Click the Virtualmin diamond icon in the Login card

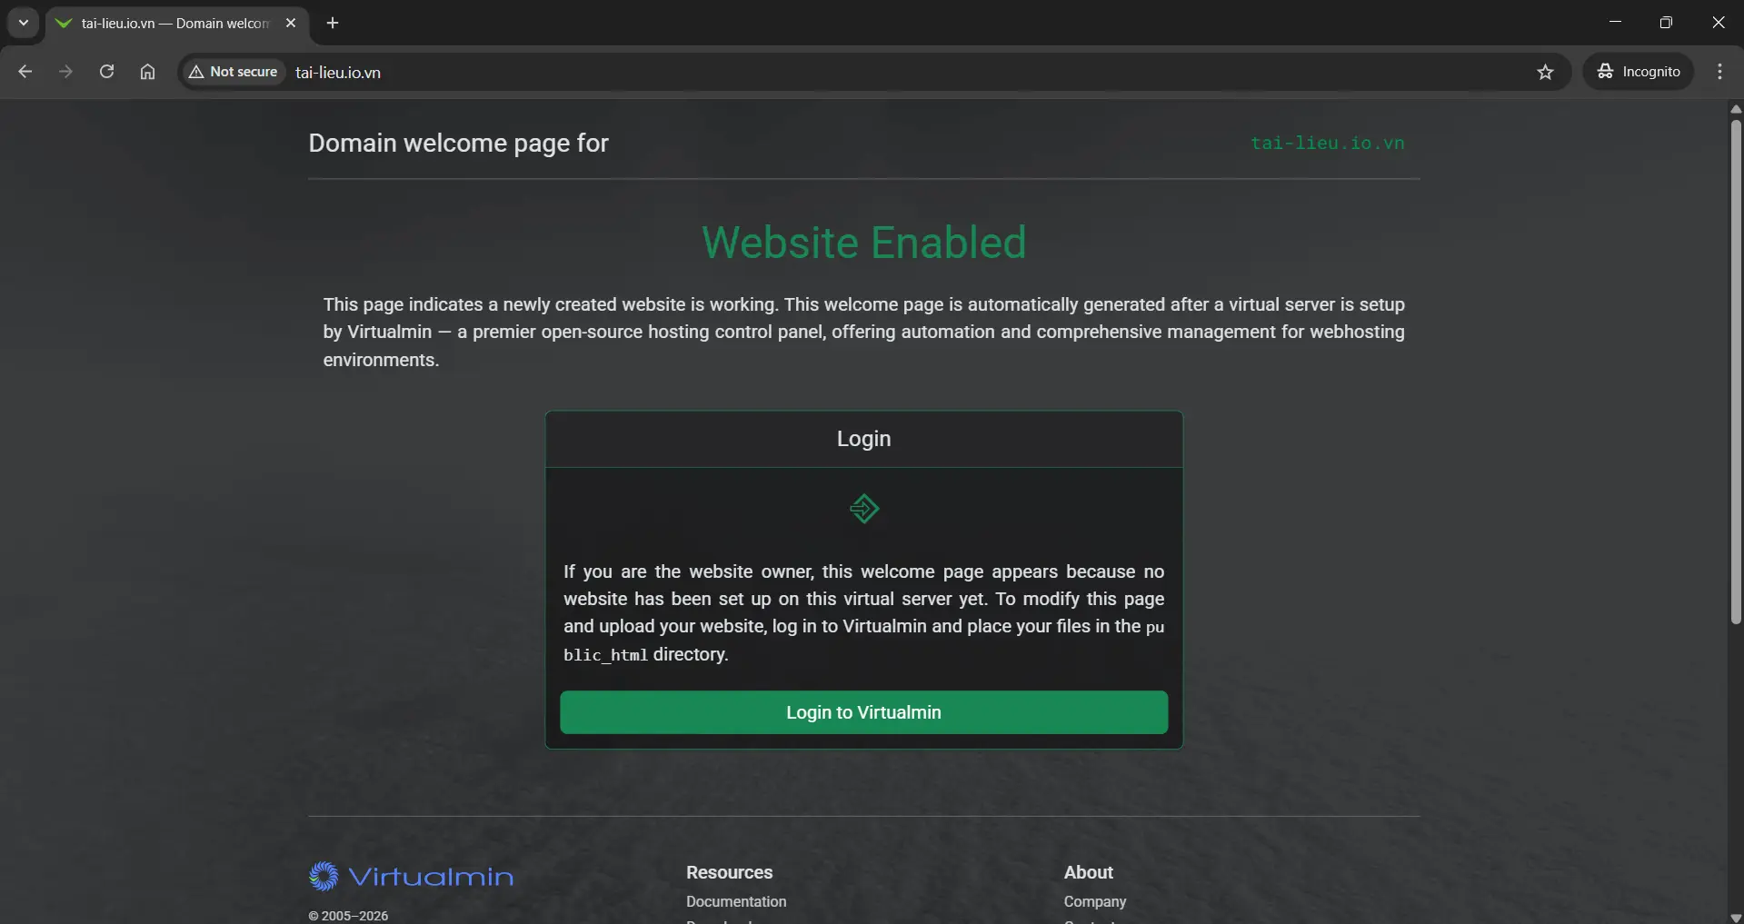(x=863, y=510)
